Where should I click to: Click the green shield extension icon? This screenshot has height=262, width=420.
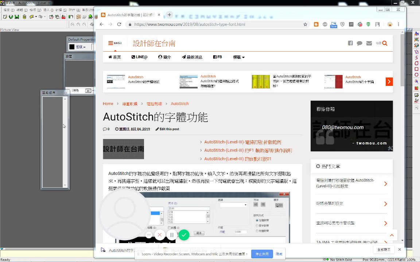[x=369, y=24]
